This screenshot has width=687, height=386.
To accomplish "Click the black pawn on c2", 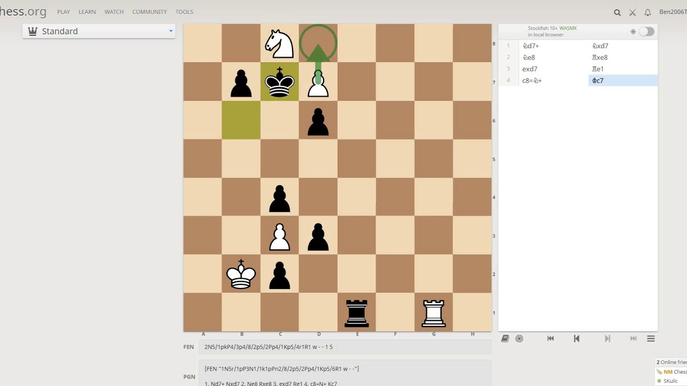I will pyautogui.click(x=280, y=274).
